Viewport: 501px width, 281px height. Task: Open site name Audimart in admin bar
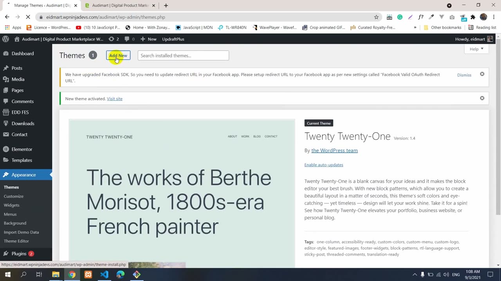pyautogui.click(x=59, y=39)
